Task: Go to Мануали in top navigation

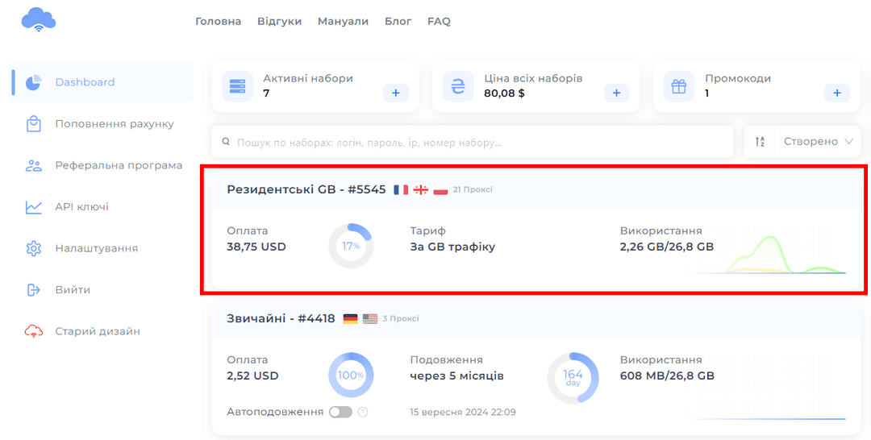Action: [x=343, y=22]
